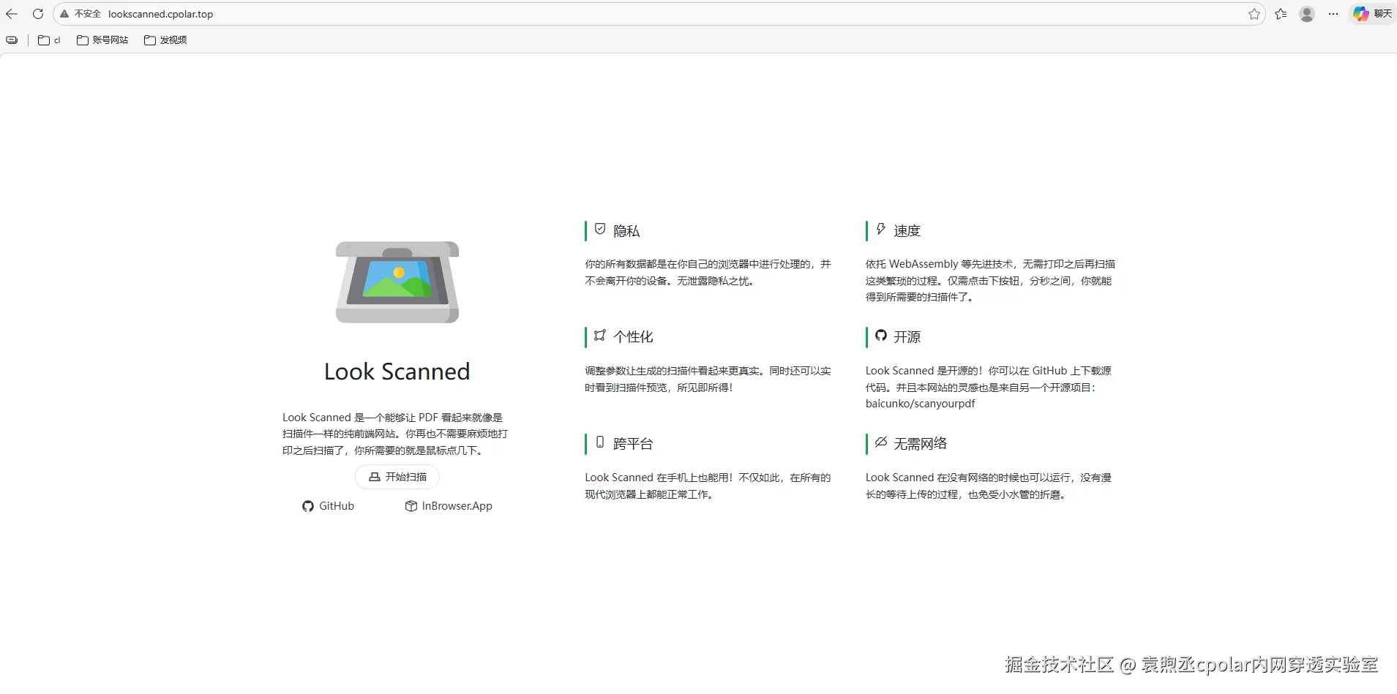Select the 跨平台 feature heading
The height and width of the screenshot is (694, 1397).
(x=633, y=444)
